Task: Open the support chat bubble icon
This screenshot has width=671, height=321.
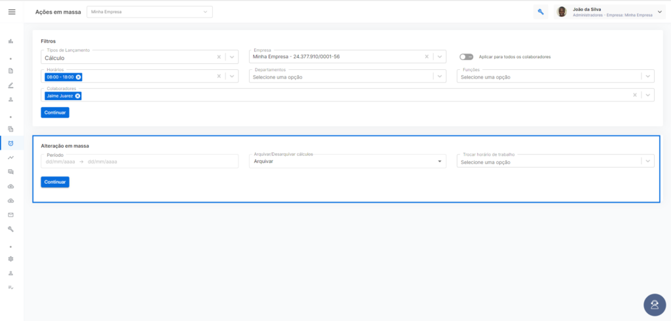Action: coord(655,305)
